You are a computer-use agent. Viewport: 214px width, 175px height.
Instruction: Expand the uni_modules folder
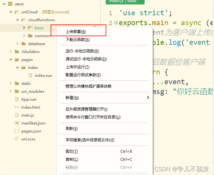pyautogui.click(x=11, y=91)
